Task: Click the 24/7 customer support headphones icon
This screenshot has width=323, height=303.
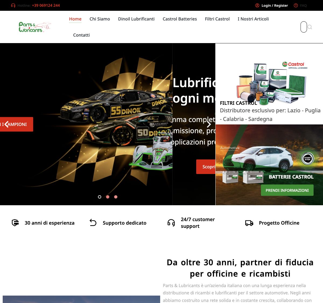Action: pos(171,223)
